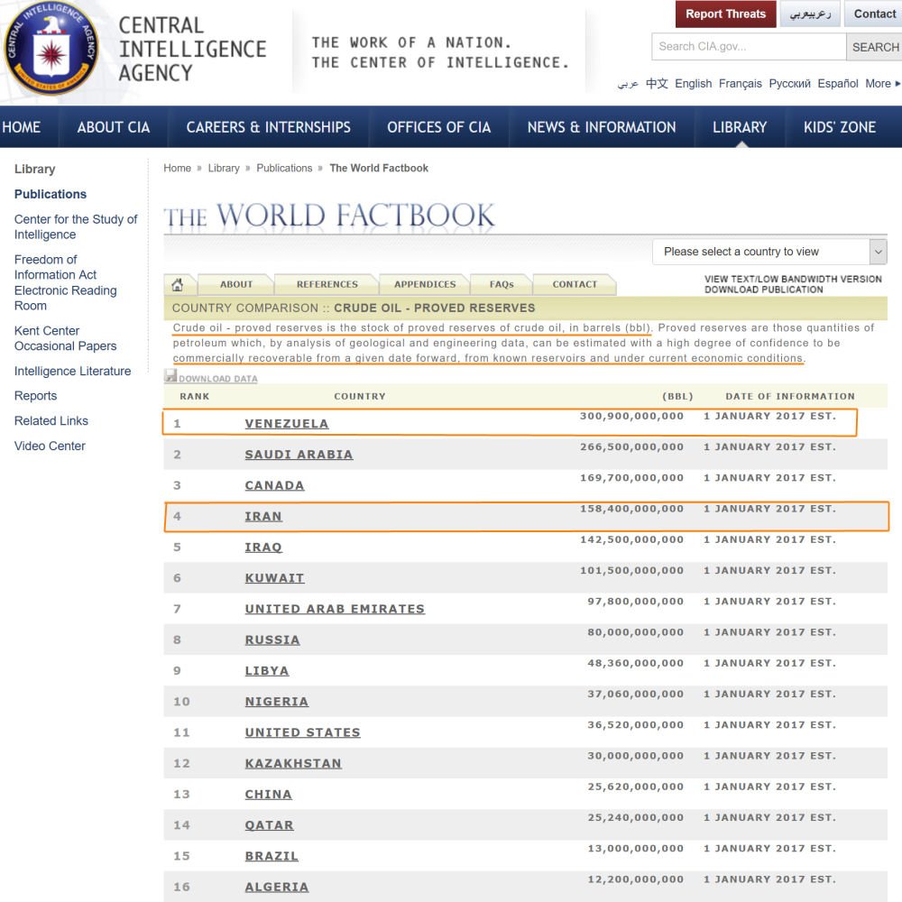Open the RUSSIA country link
902x902 pixels.
[x=272, y=640]
